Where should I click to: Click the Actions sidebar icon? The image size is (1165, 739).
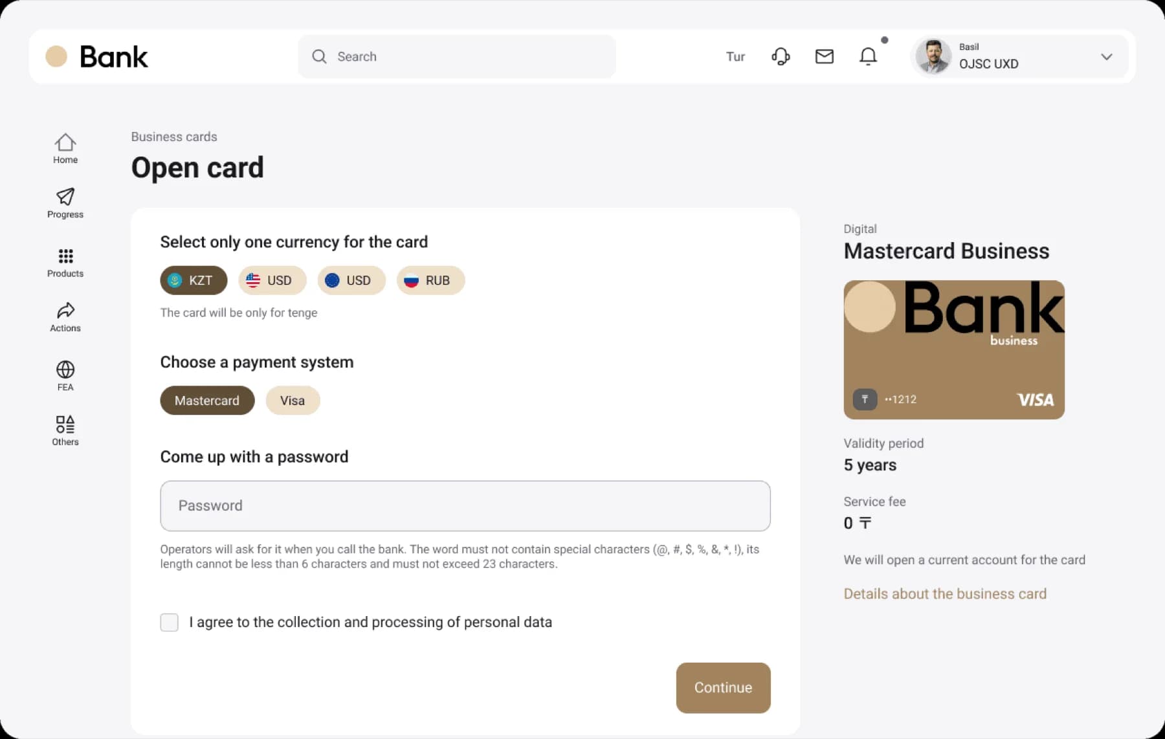click(65, 316)
